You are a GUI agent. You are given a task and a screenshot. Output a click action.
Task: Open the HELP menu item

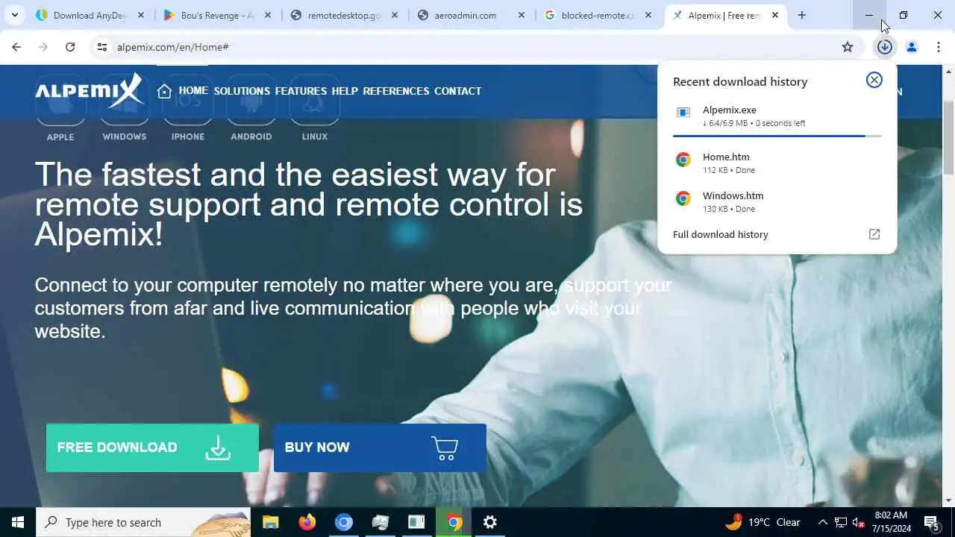(345, 91)
